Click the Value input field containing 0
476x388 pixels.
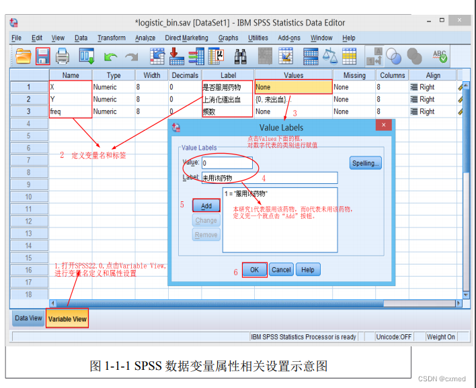click(x=227, y=163)
